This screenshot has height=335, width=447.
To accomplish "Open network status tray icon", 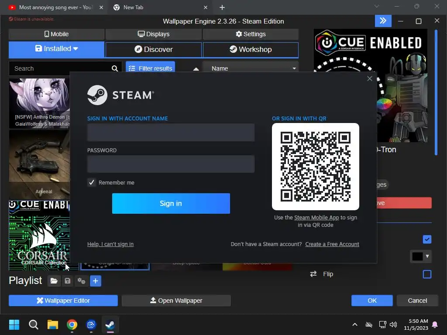I will 382,325.
